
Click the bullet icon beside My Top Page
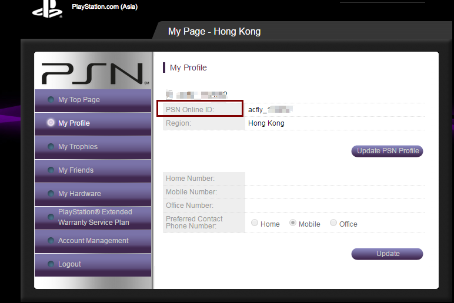(51, 99)
